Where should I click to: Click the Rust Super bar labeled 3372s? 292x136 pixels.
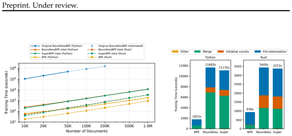point(278,99)
